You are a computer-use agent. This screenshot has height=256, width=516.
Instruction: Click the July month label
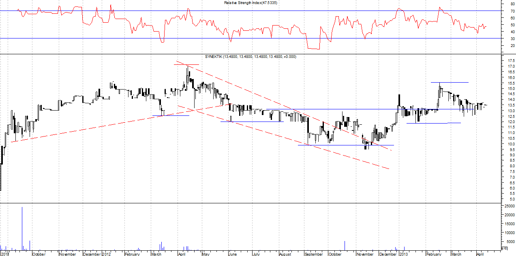256,254
